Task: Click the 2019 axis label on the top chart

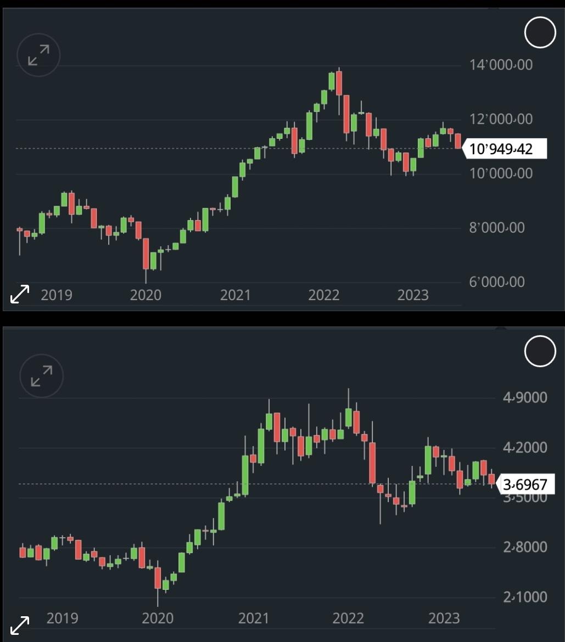Action: [x=57, y=295]
